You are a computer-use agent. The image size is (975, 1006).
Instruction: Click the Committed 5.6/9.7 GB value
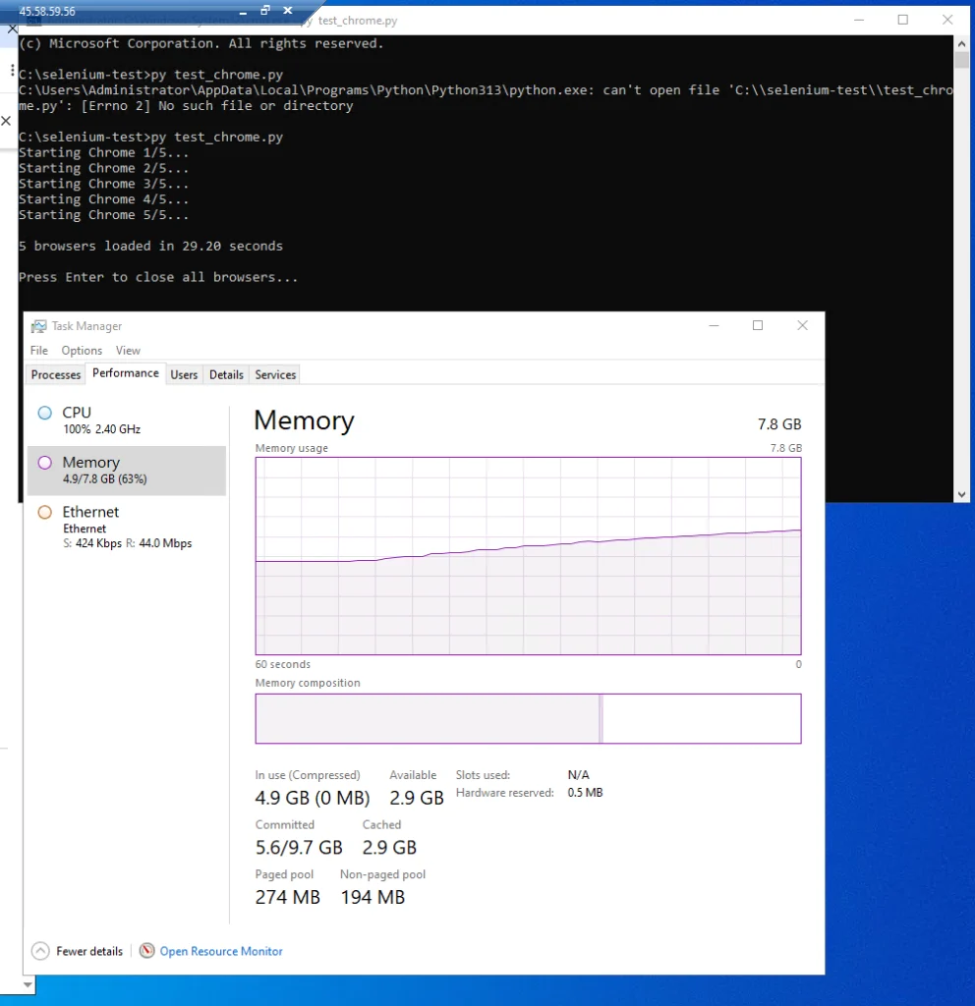[299, 848]
